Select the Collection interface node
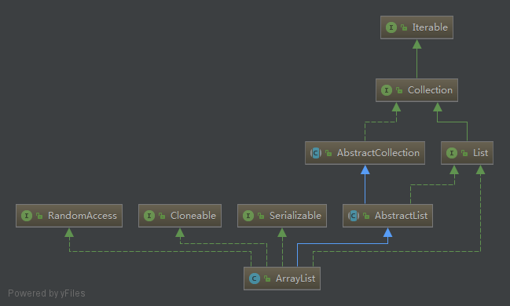 pos(416,90)
